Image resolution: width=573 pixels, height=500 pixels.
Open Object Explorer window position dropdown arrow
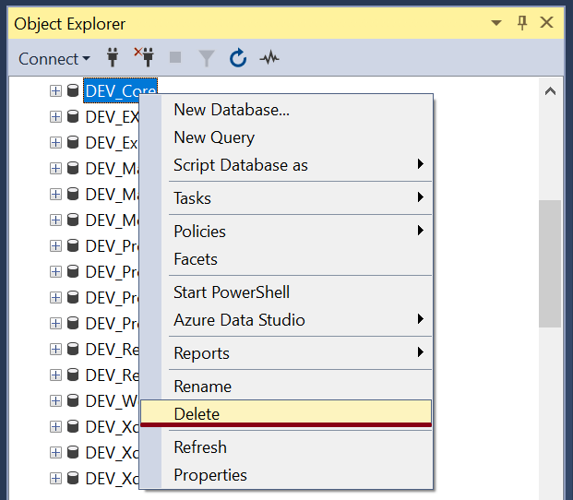[x=497, y=23]
